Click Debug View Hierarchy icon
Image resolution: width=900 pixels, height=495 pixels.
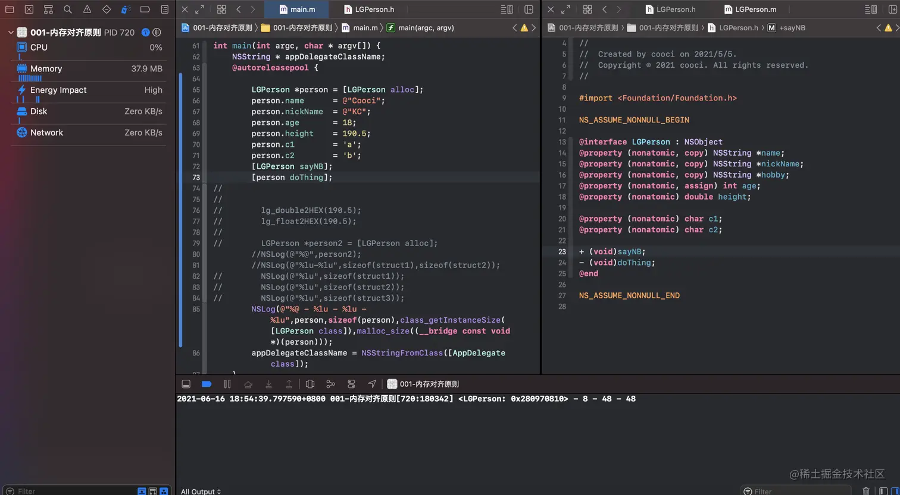coord(310,384)
